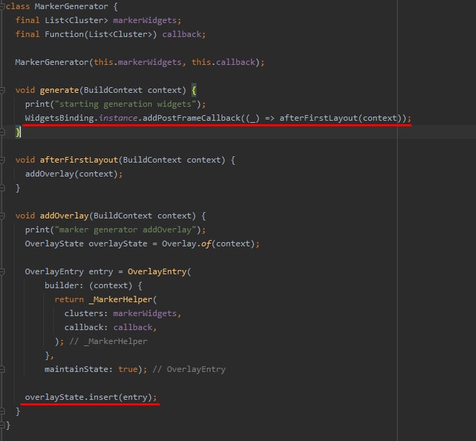Click the 'clusters:' named argument
476x441 pixels.
(86, 313)
